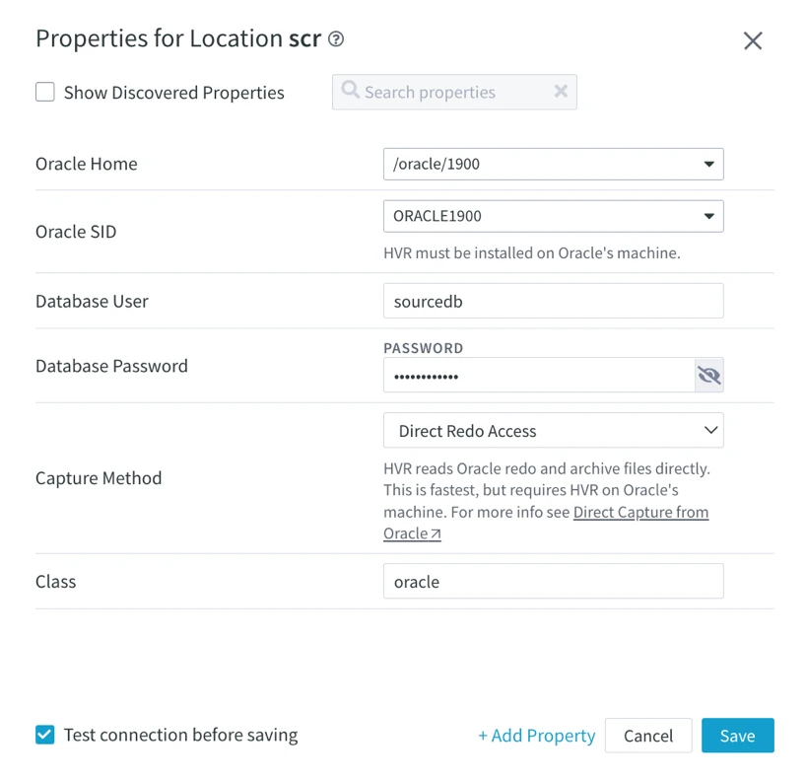This screenshot has height=779, width=806.
Task: Click inside the Database User field
Action: [552, 301]
